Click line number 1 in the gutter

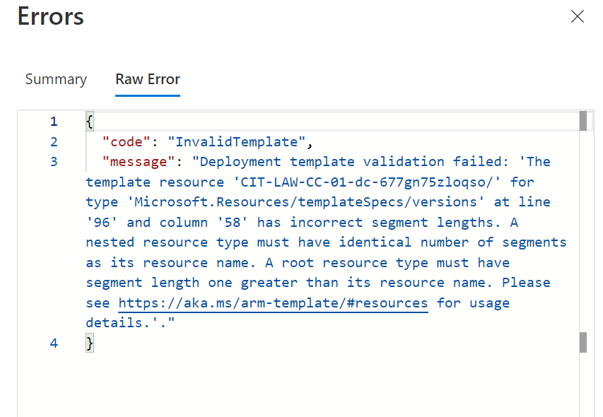click(x=54, y=122)
